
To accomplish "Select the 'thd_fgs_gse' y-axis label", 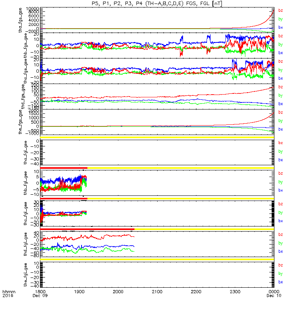I will pyautogui.click(x=23, y=97).
